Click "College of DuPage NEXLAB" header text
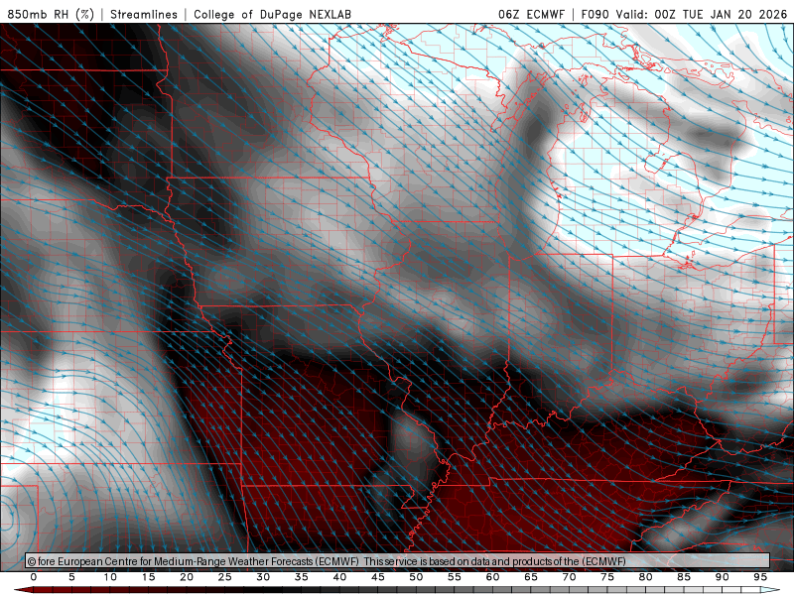Viewport: 794px width, 595px height. (x=272, y=15)
